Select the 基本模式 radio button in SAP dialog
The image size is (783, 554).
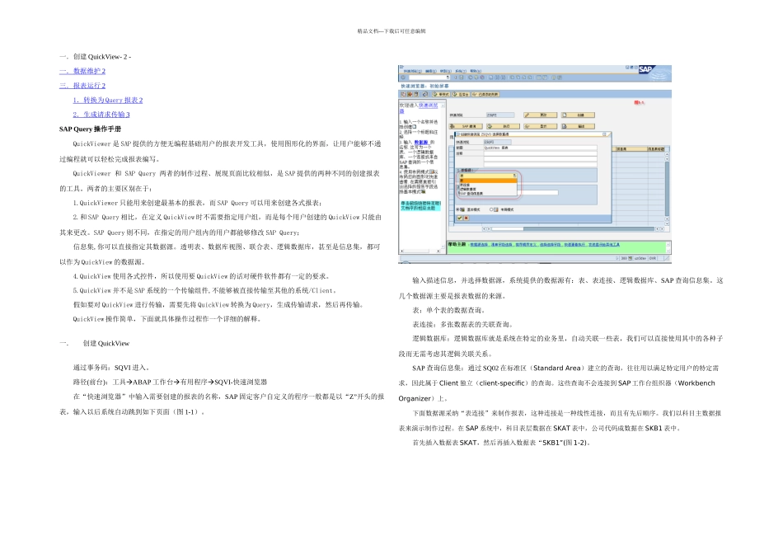(458, 209)
